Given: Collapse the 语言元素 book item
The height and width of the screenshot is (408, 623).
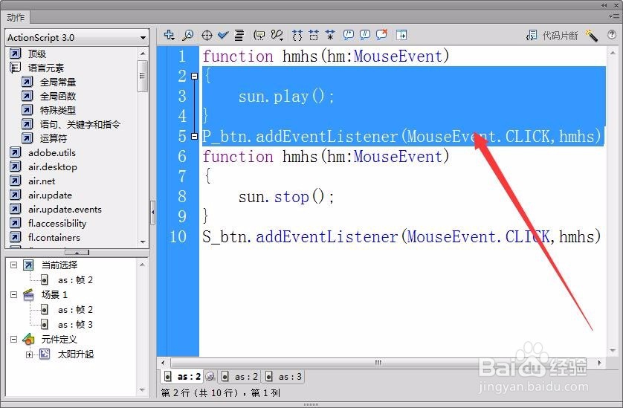Looking at the screenshot, I should 15,68.
